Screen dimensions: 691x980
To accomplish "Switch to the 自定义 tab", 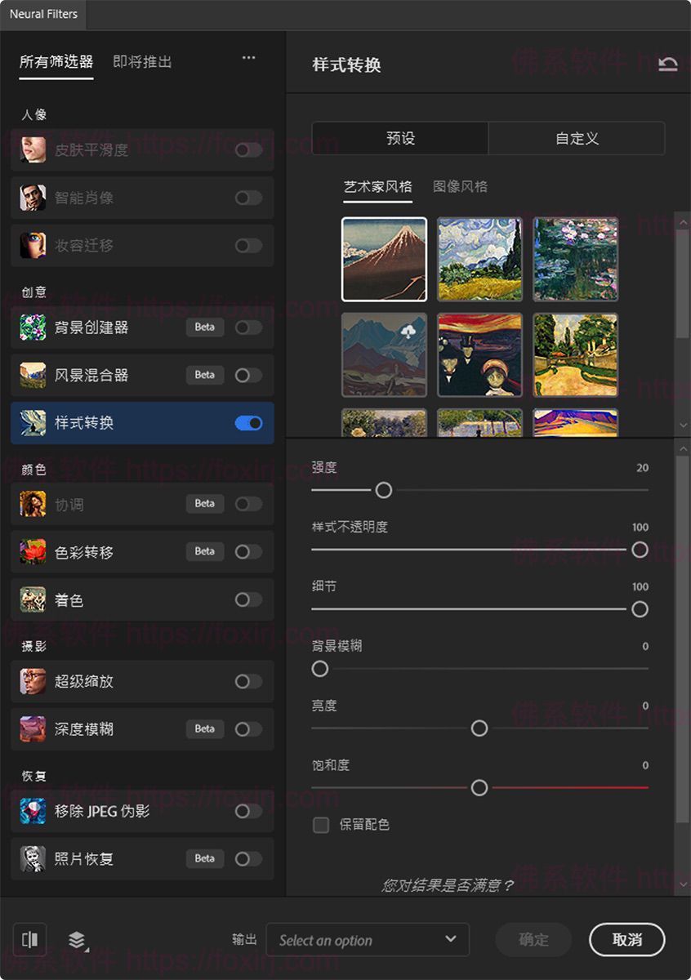I will click(577, 138).
